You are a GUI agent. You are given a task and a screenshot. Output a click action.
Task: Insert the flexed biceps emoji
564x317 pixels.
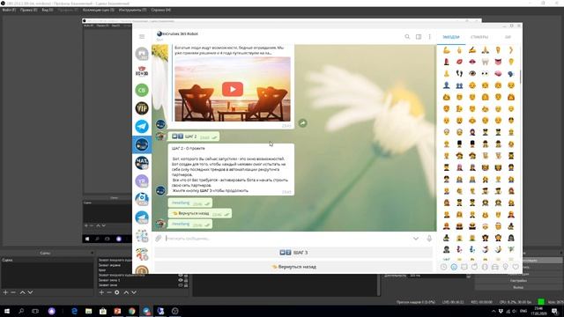[447, 50]
